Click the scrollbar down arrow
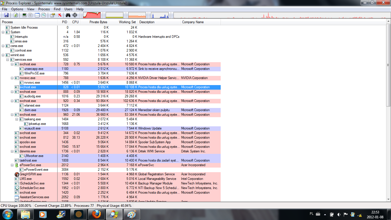Viewport: 391px width, 220px height. pyautogui.click(x=388, y=200)
